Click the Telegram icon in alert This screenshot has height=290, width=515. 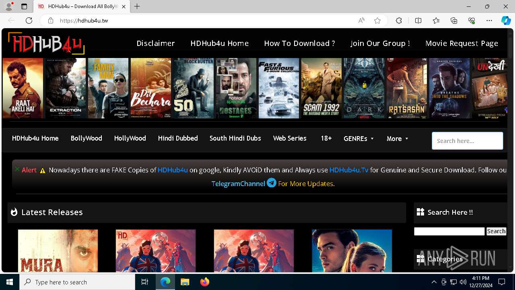(x=272, y=183)
